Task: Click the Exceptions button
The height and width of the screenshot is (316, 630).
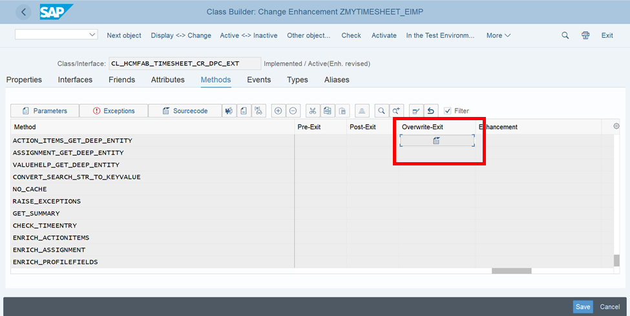Action: (x=114, y=111)
